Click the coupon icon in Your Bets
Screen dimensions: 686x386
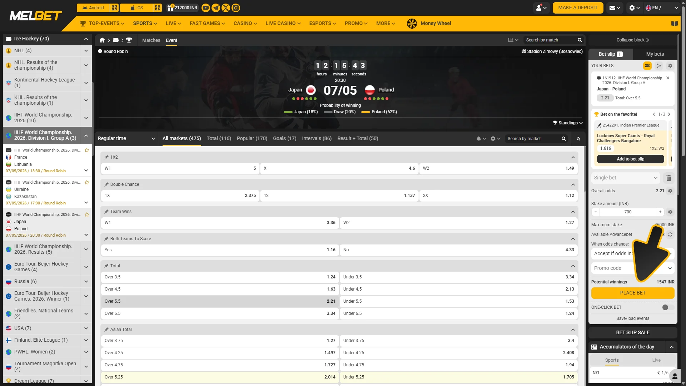click(647, 66)
